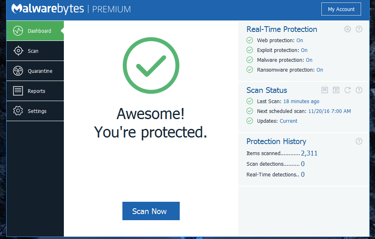The image size is (375, 239).
Task: Toggle Malware protection On link
Action: (309, 60)
